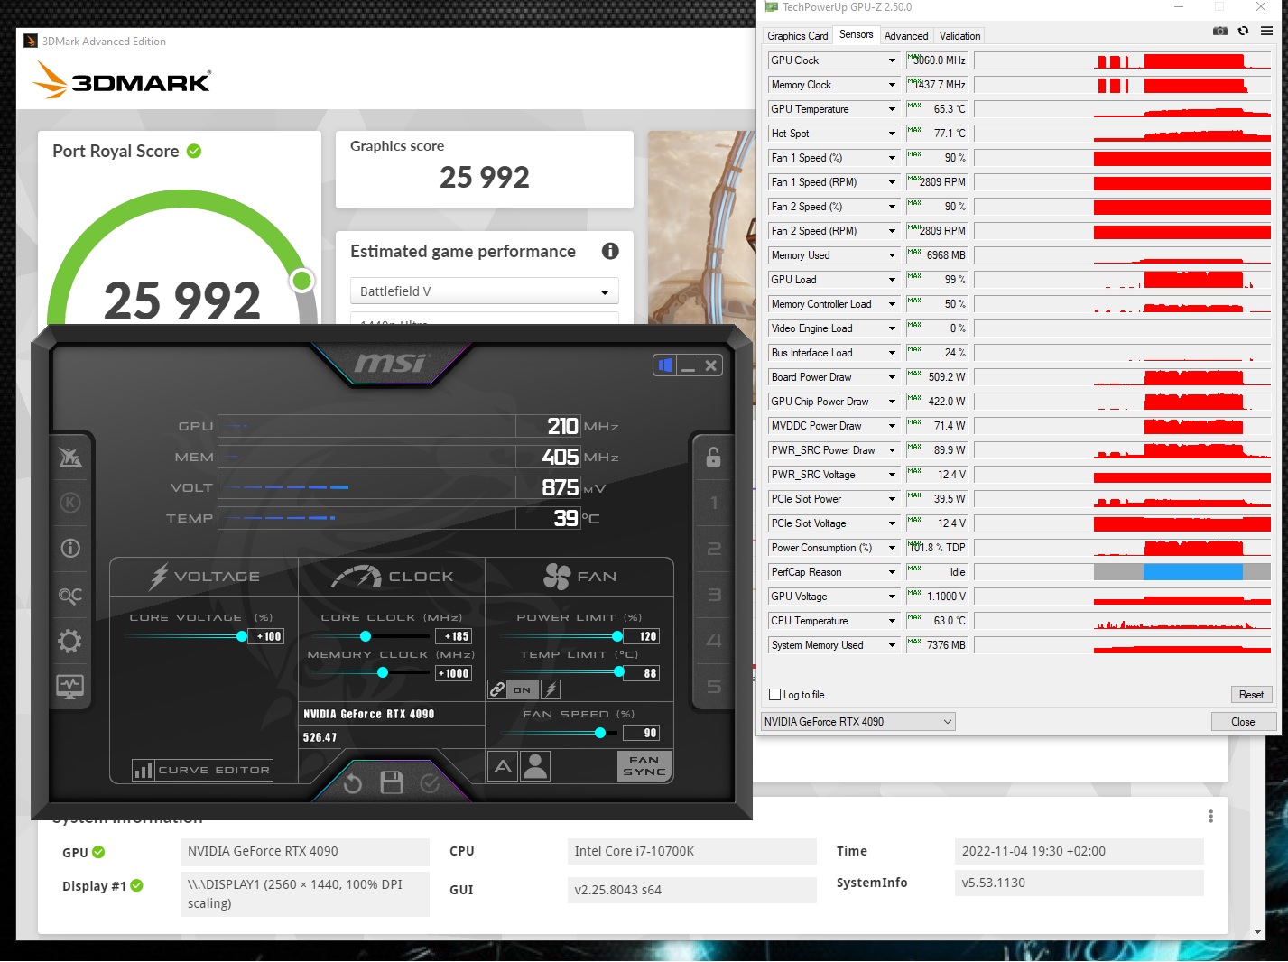Open 3DMark system information options menu

tap(1210, 816)
